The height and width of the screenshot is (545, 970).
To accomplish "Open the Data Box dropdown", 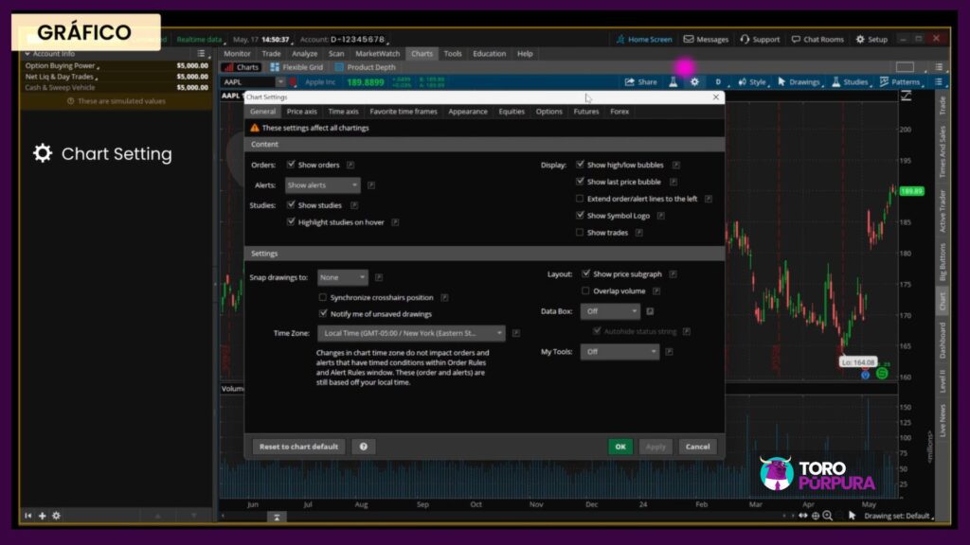I will click(609, 311).
